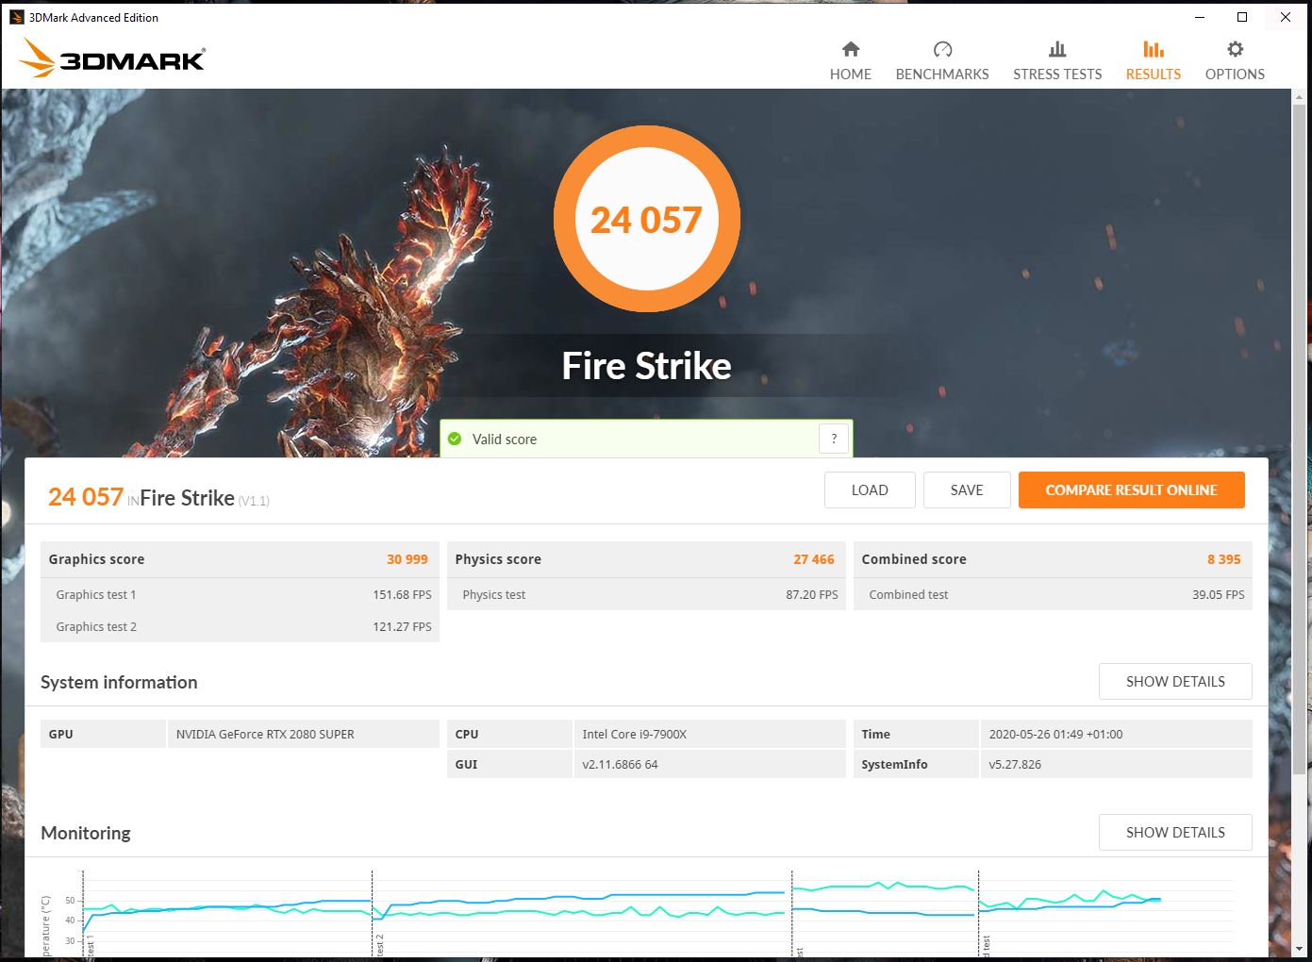Click Physics test value 87.20 FPS
This screenshot has width=1312, height=962.
click(812, 595)
